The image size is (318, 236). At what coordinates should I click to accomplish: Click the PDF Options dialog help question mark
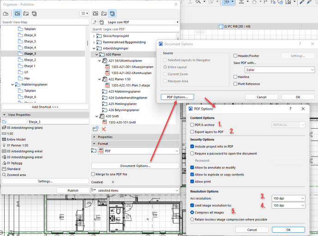click(x=290, y=109)
